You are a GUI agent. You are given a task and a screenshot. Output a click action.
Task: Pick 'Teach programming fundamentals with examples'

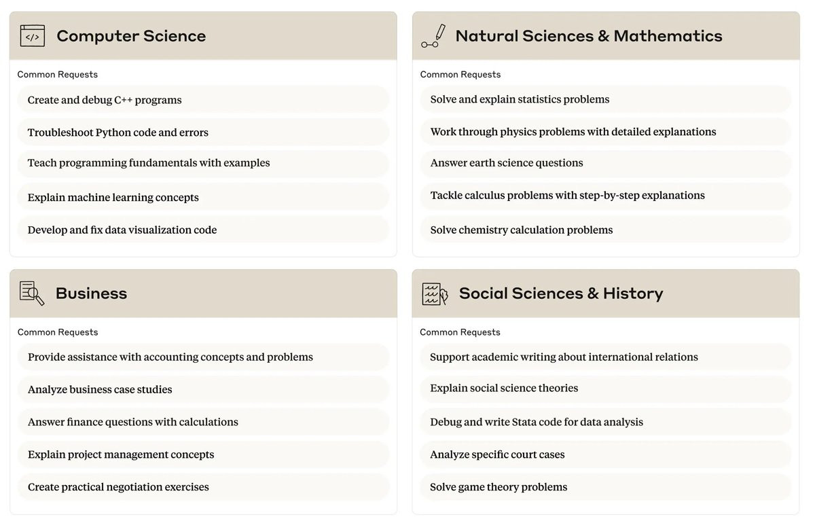149,163
